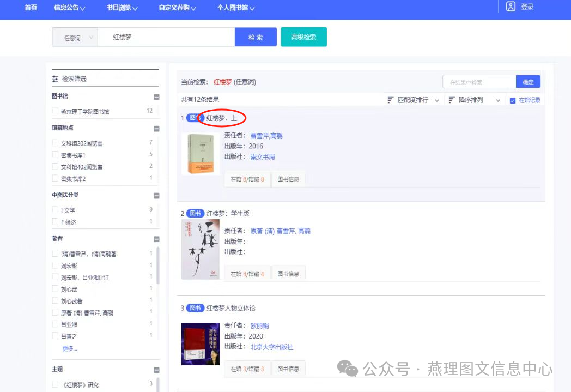Open the 红楼梦 学生版 book cover thumbnail

click(200, 249)
